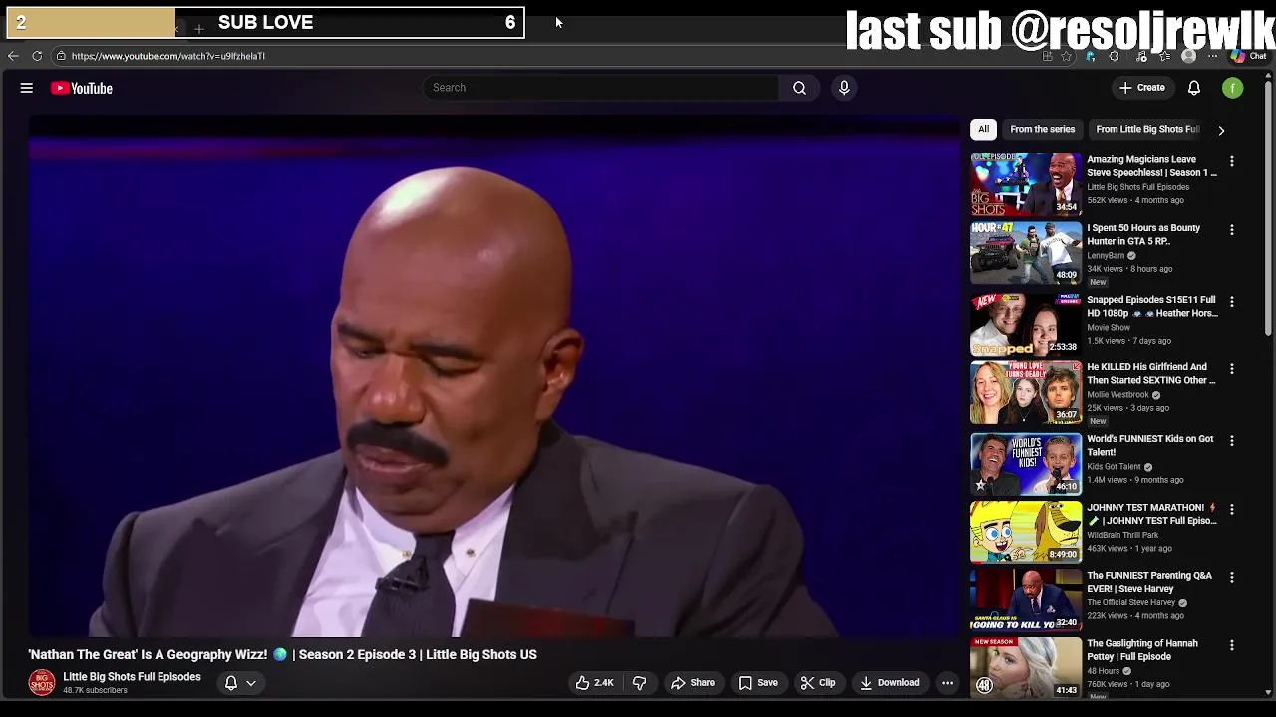Open Copilot Chat sidebar

[1247, 56]
